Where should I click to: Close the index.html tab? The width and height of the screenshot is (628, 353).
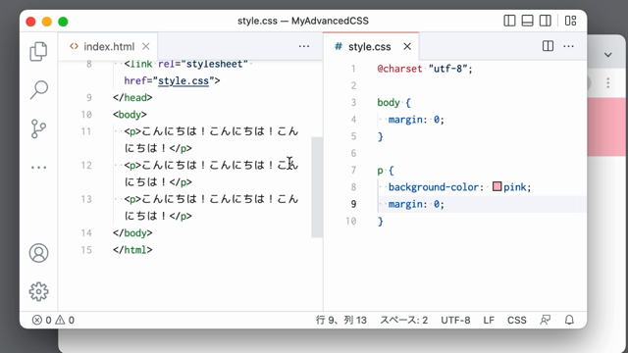[x=146, y=46]
